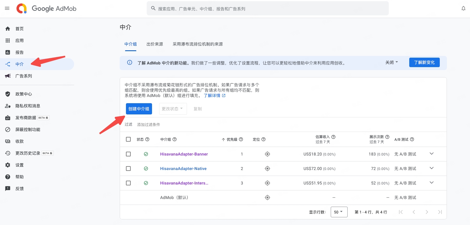
Task: Click the info icon in the blue banner
Action: coord(130,63)
